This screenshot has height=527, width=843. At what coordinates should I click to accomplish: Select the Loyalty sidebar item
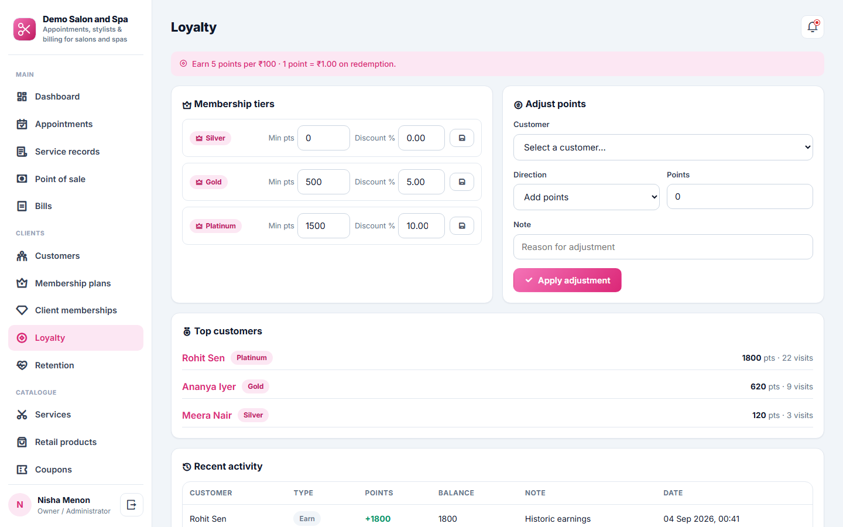click(76, 338)
